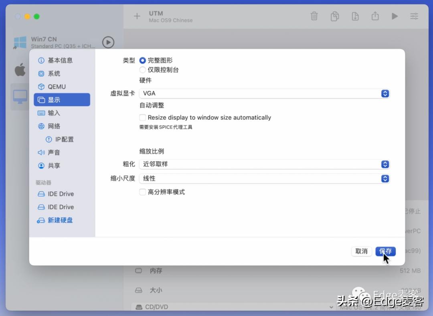The height and width of the screenshot is (316, 433).
Task: Click the 取消 button
Action: click(x=361, y=251)
